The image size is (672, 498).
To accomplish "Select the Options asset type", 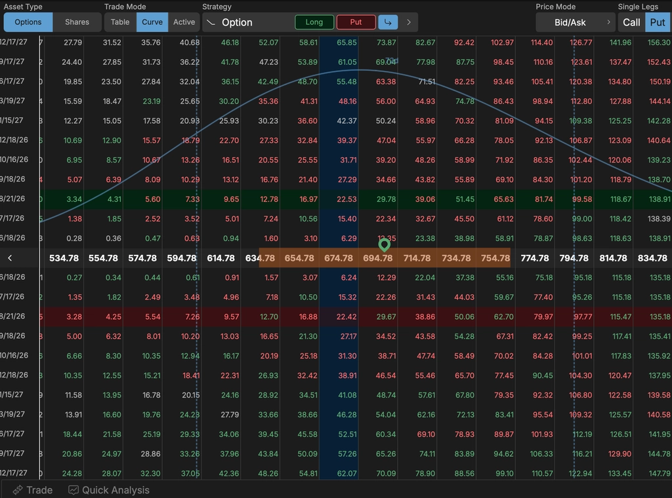I will tap(28, 22).
